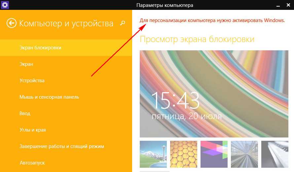Image resolution: width=294 pixels, height=172 pixels.
Task: Open Завершение работы и спящий режим
Action: (x=62, y=146)
